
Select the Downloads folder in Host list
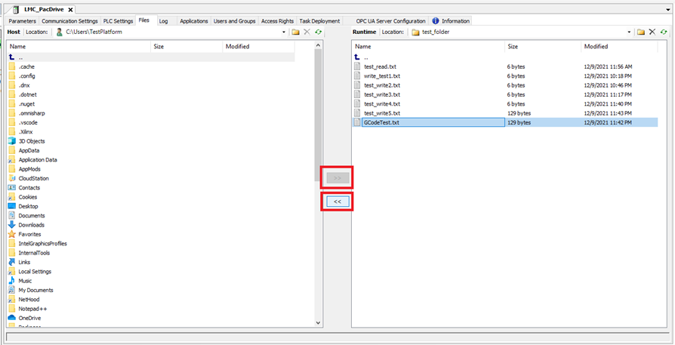click(31, 225)
